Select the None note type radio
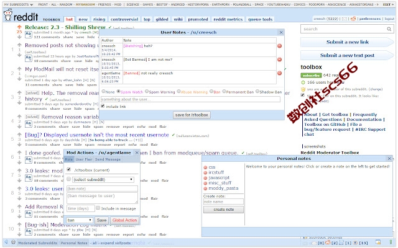398x248 pixels. pyautogui.click(x=103, y=91)
